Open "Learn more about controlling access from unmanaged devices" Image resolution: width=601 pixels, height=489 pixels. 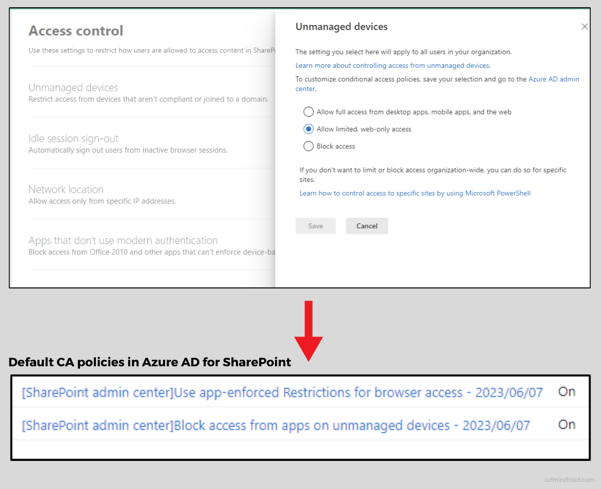392,65
